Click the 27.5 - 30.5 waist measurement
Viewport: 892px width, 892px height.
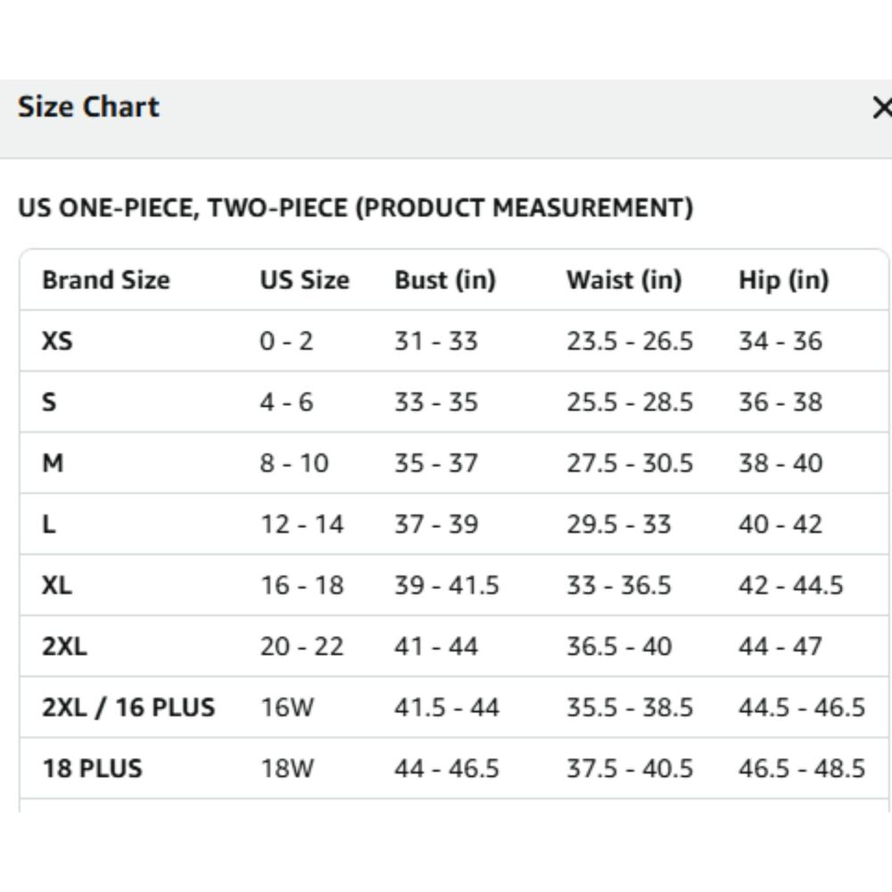tap(630, 463)
